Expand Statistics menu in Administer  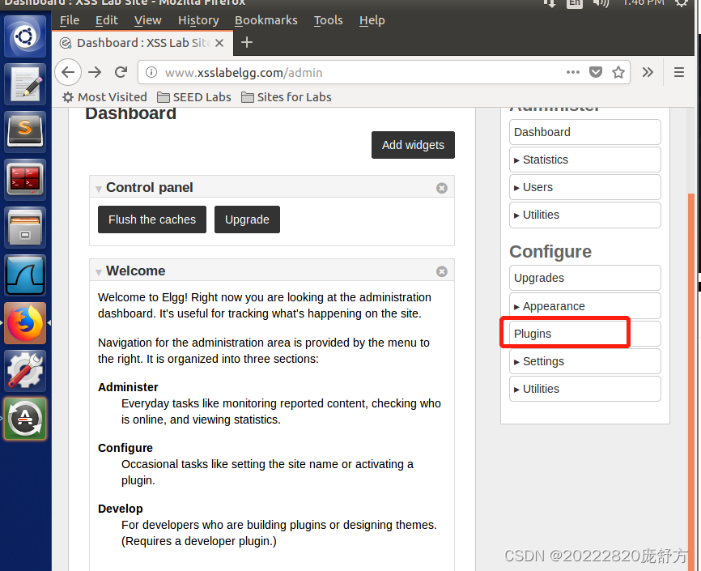[x=584, y=160]
